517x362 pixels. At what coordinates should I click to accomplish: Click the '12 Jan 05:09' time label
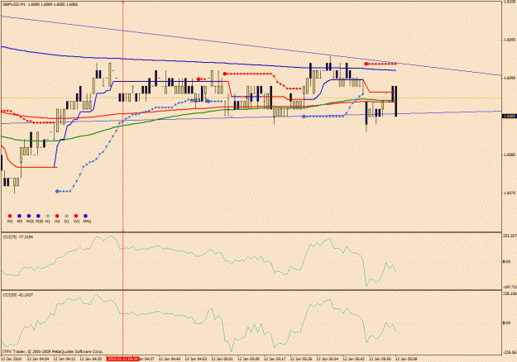(x=249, y=359)
